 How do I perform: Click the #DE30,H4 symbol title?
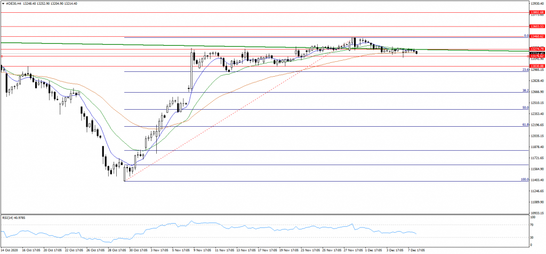(14, 4)
